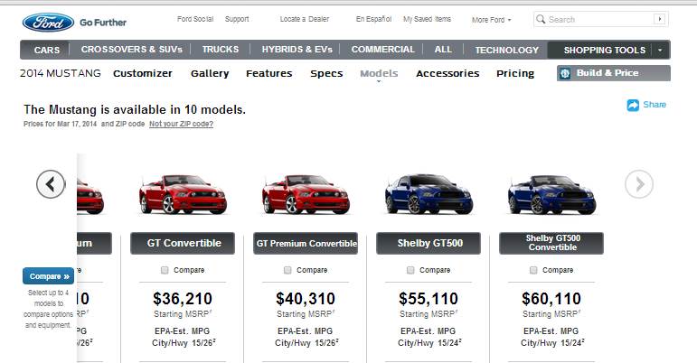The image size is (697, 363).
Task: Select the Models tab
Action: coord(379,73)
